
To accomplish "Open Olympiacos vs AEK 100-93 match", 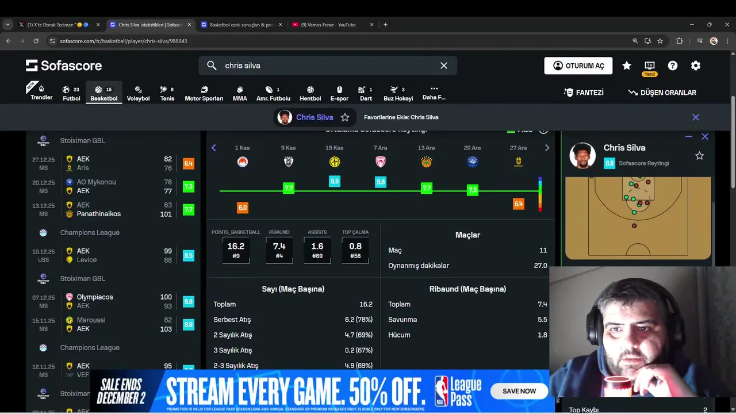I will [114, 301].
